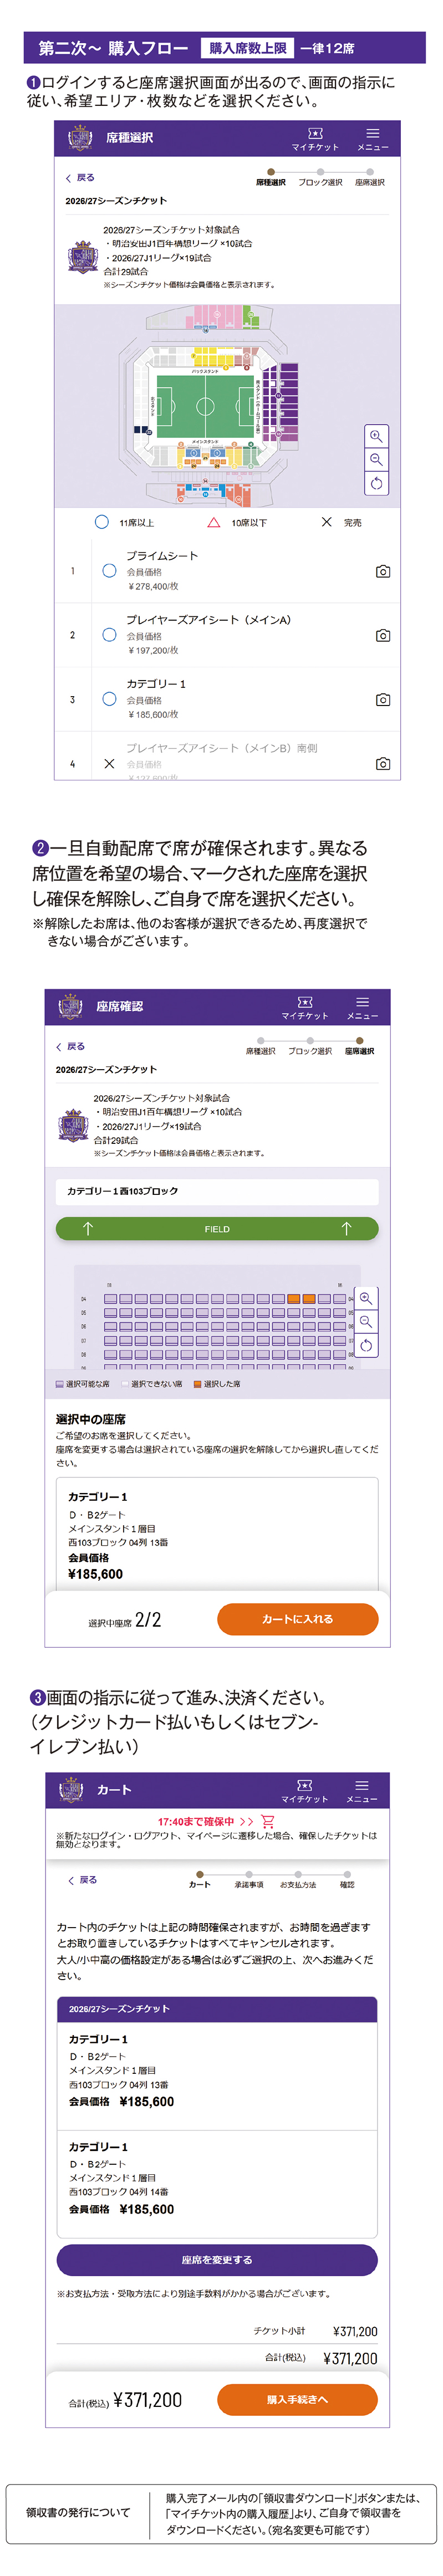Go back using 戻る on the カート screen
This screenshot has height=2576, width=443.
click(x=83, y=1880)
